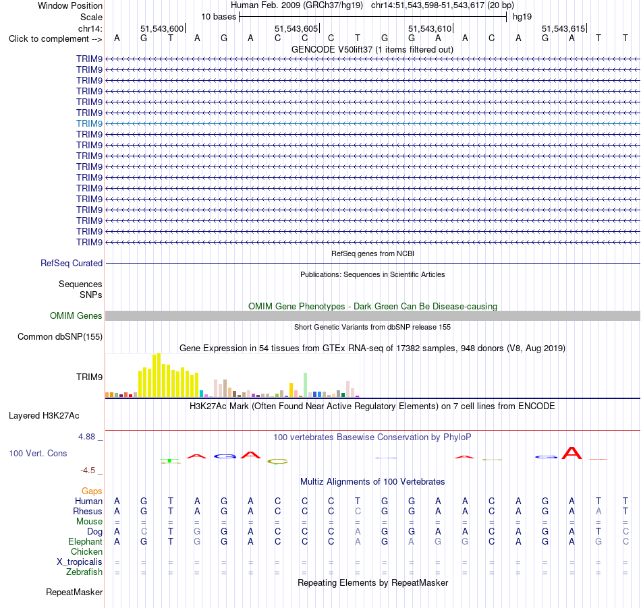Click the Zebrafish alignment row label
Viewport: 641px width, 608px height.
coord(84,572)
